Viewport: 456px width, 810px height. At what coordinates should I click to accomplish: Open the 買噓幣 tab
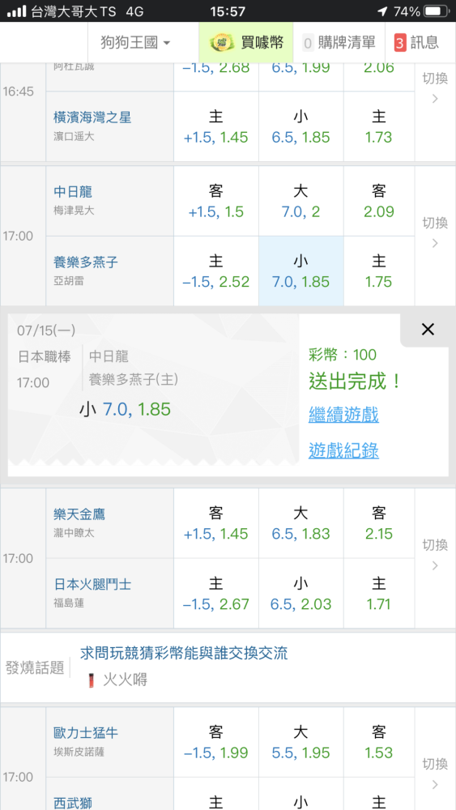[246, 43]
